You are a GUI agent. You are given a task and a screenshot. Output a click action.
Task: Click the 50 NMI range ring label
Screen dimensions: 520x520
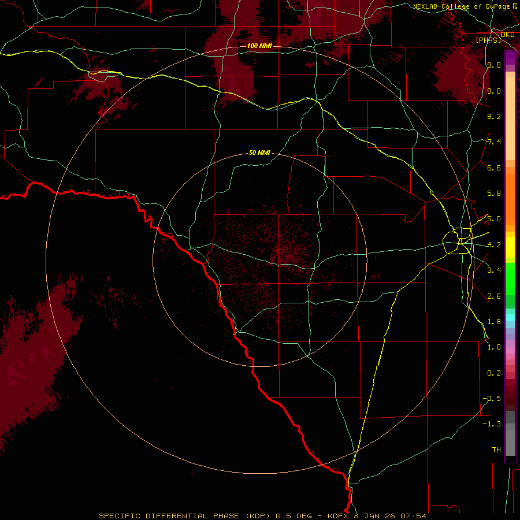point(259,153)
